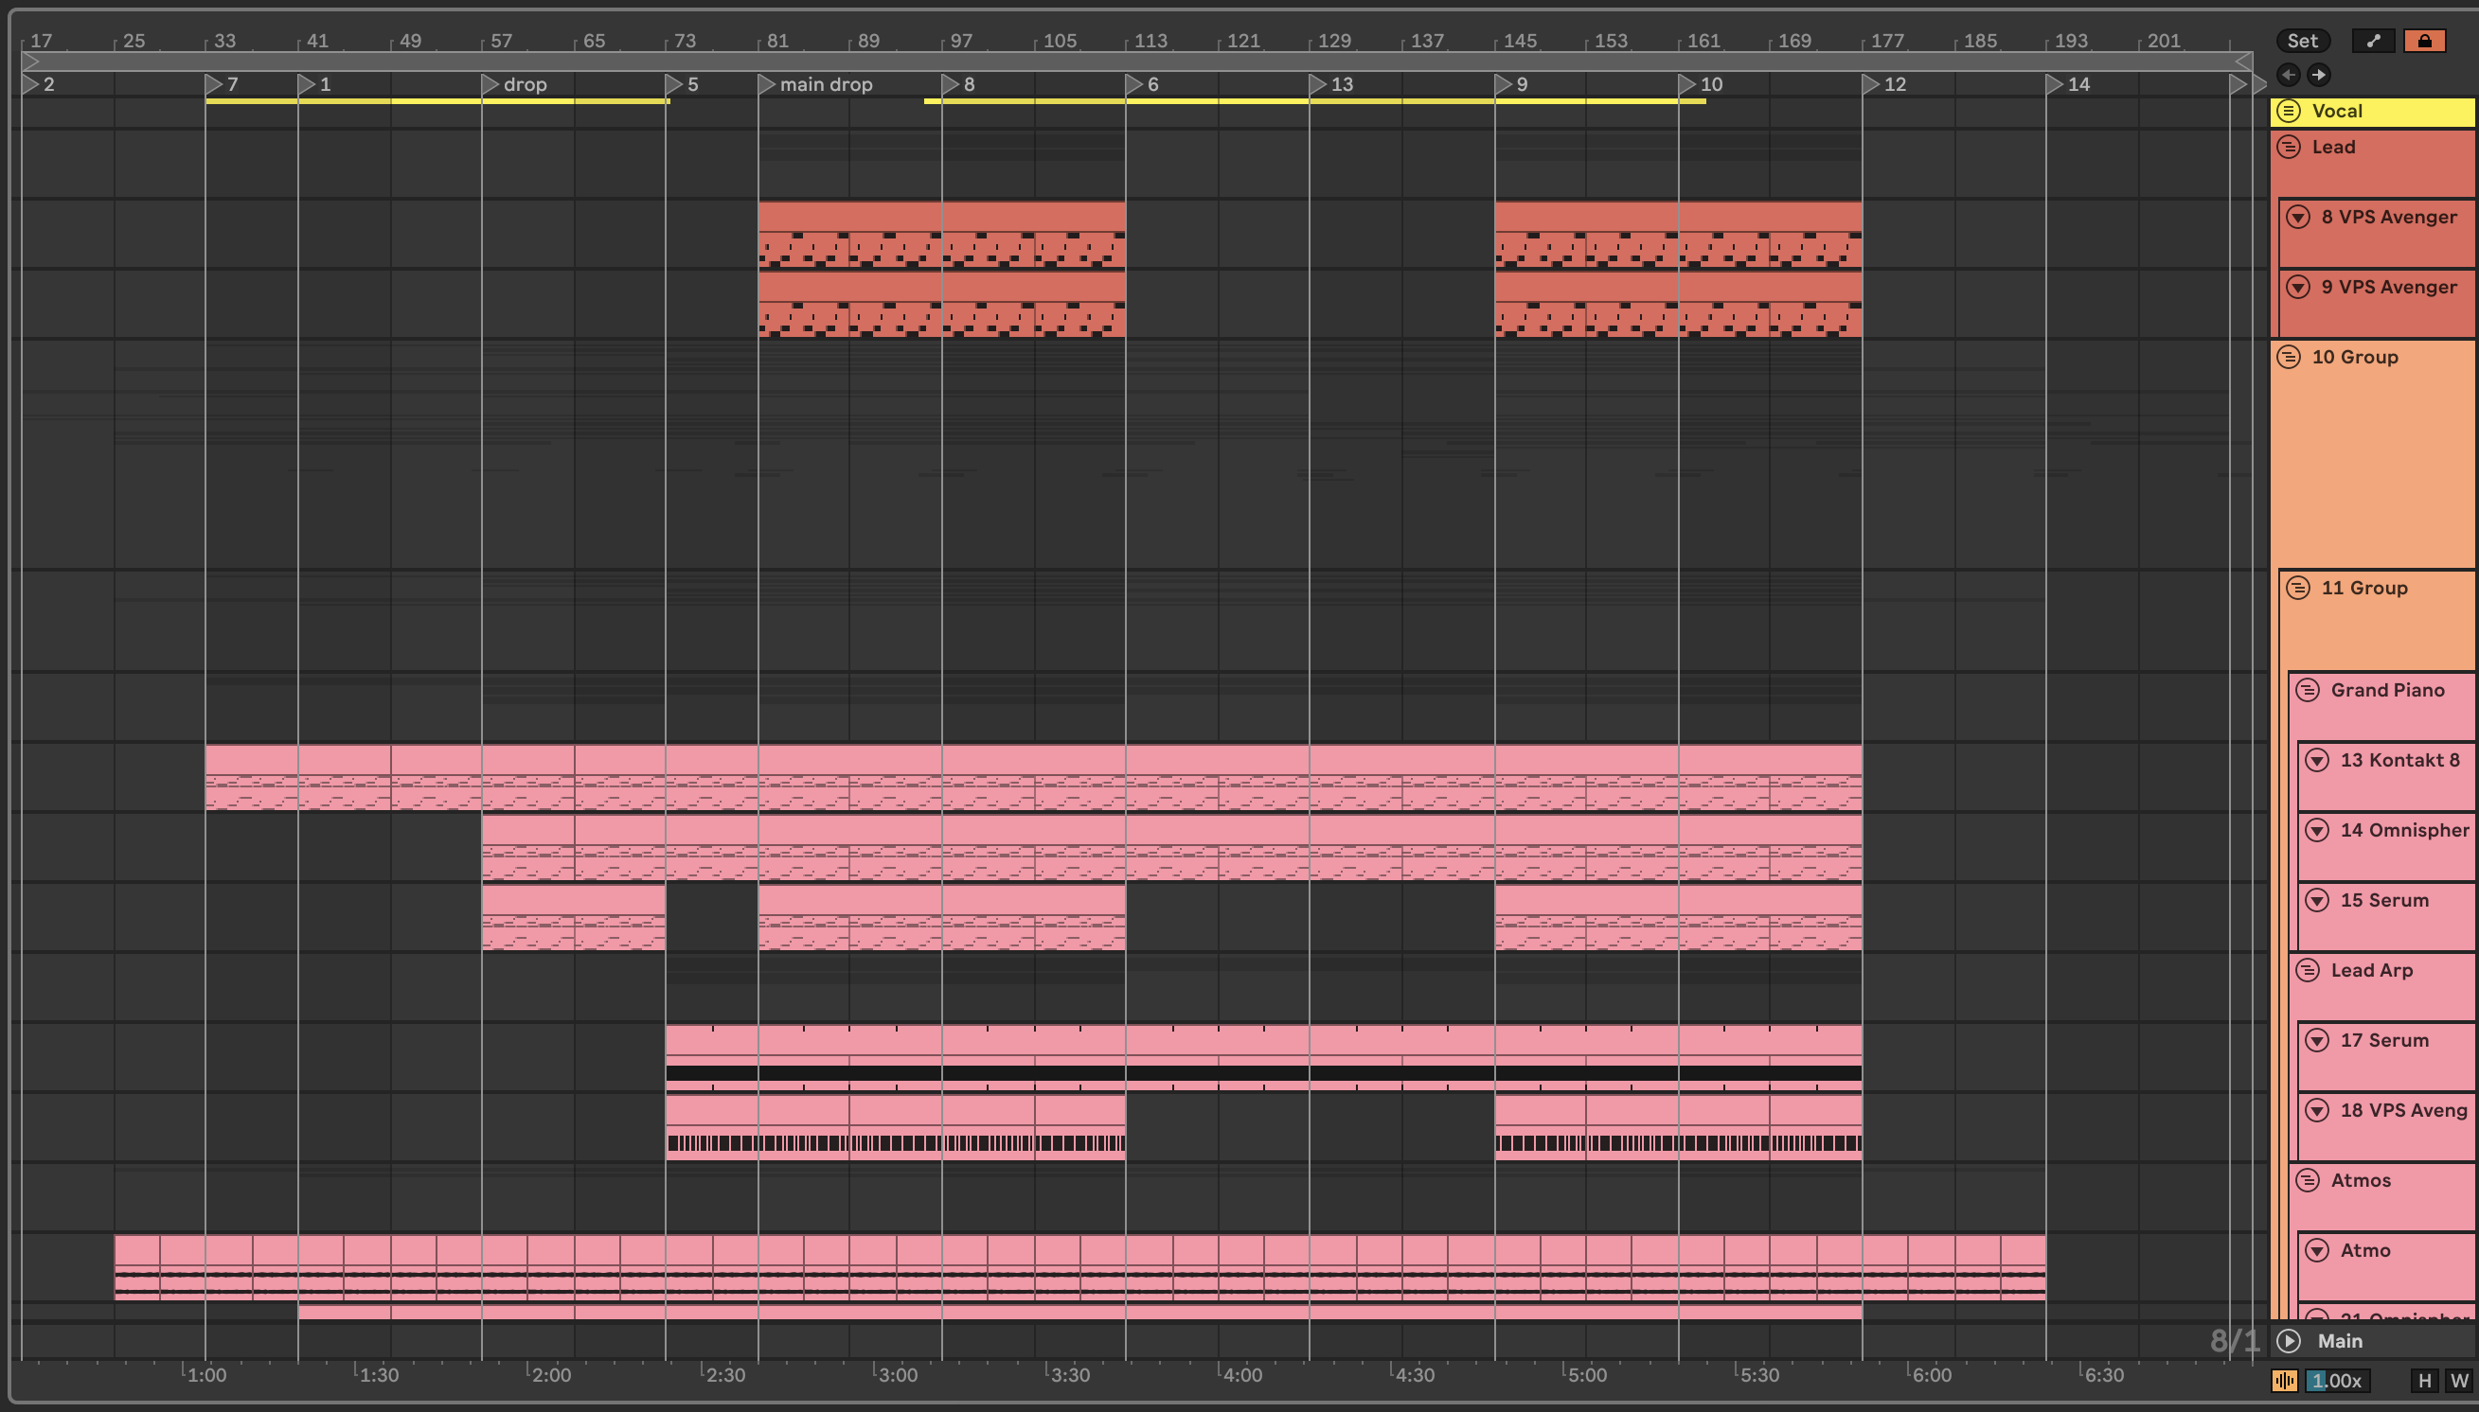Screen dimensions: 2479x1412
Task: Unfold the 8 VPS Avenger track
Action: click(2297, 218)
